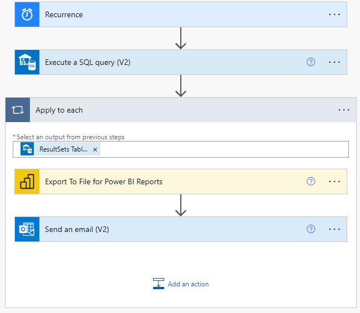Click the Add an action link

188,284
